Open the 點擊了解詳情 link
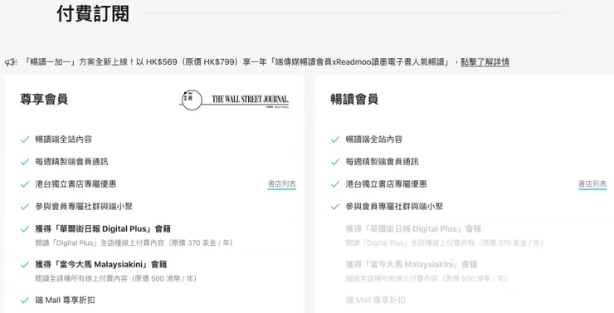614x313 pixels. pyautogui.click(x=485, y=62)
